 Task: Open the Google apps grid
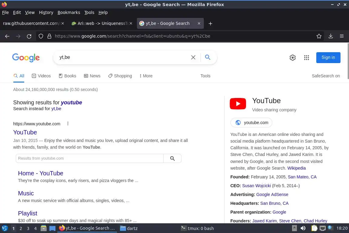tap(307, 58)
